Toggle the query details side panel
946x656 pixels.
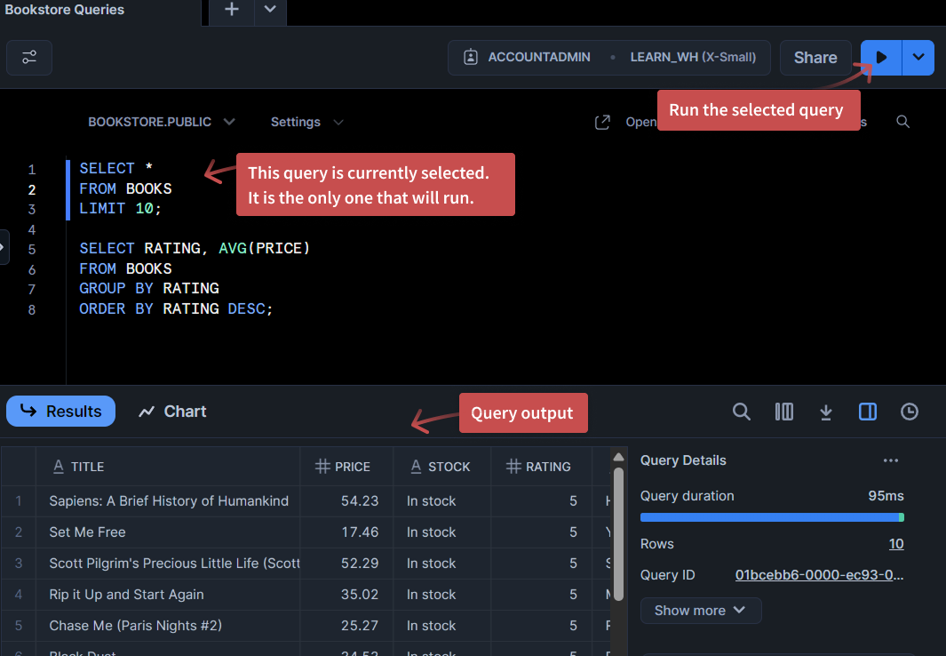pos(868,412)
